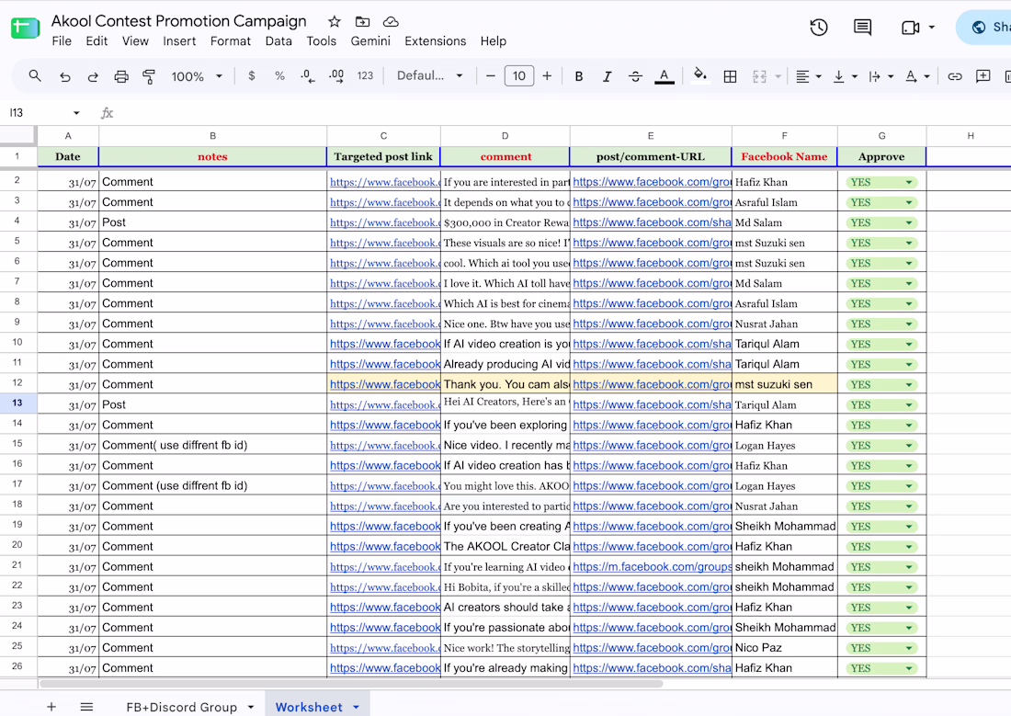Show all sheets list icon
This screenshot has height=716, width=1011.
click(x=86, y=707)
